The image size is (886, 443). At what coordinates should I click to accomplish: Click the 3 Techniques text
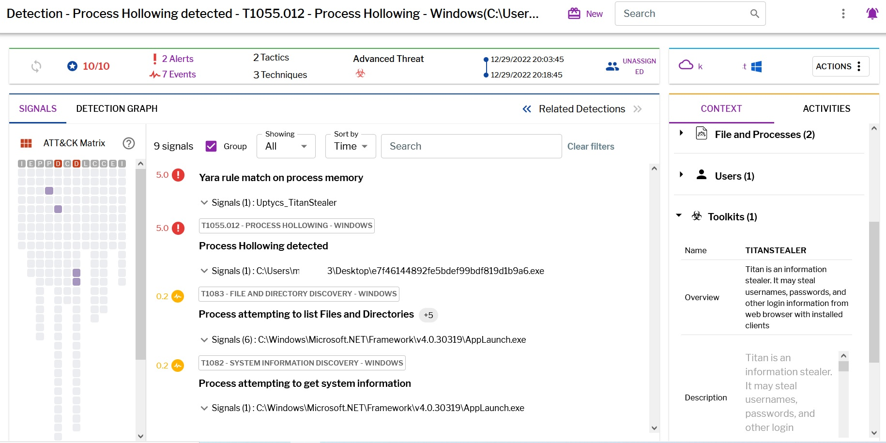280,75
